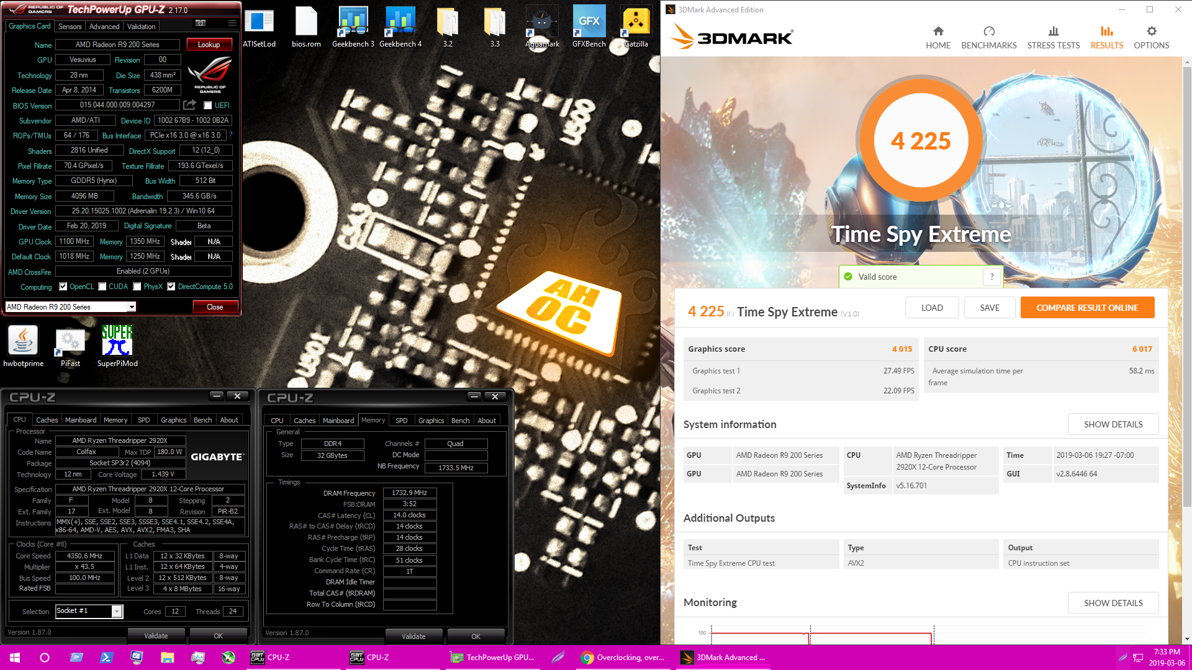Open the GPU selection dropdown in GPU-Z
This screenshot has height=670, width=1192.
pyautogui.click(x=70, y=307)
